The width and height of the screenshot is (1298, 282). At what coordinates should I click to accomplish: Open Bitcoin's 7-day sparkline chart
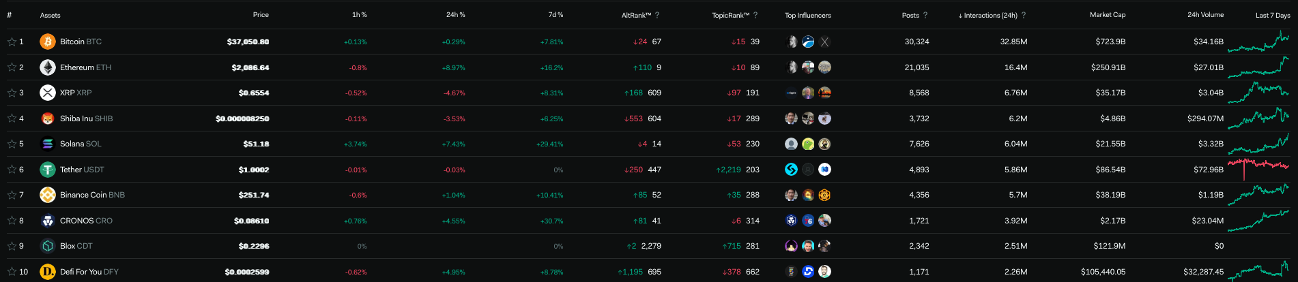pos(1258,42)
